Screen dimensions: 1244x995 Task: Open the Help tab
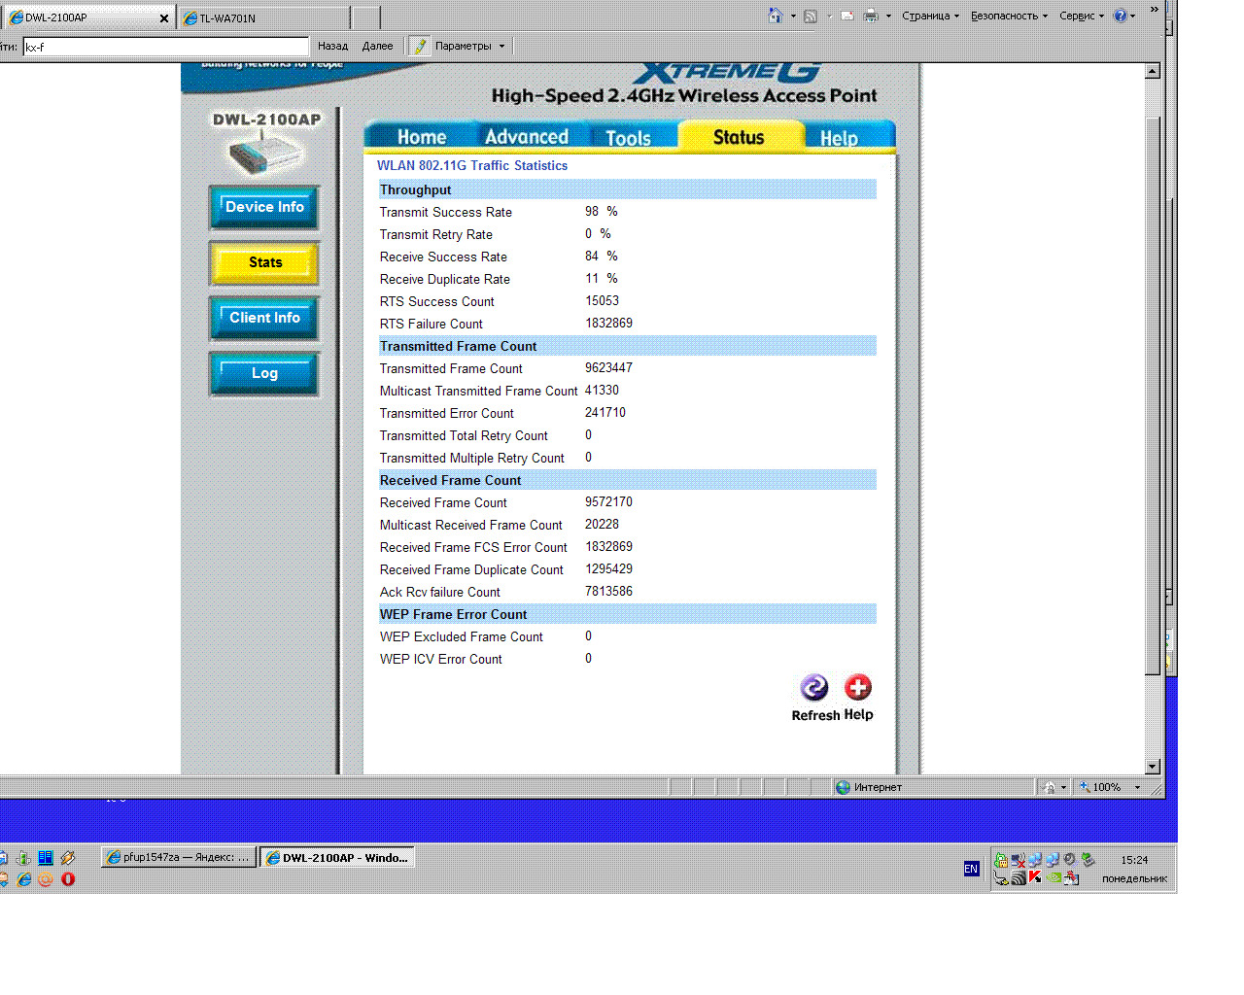click(839, 138)
